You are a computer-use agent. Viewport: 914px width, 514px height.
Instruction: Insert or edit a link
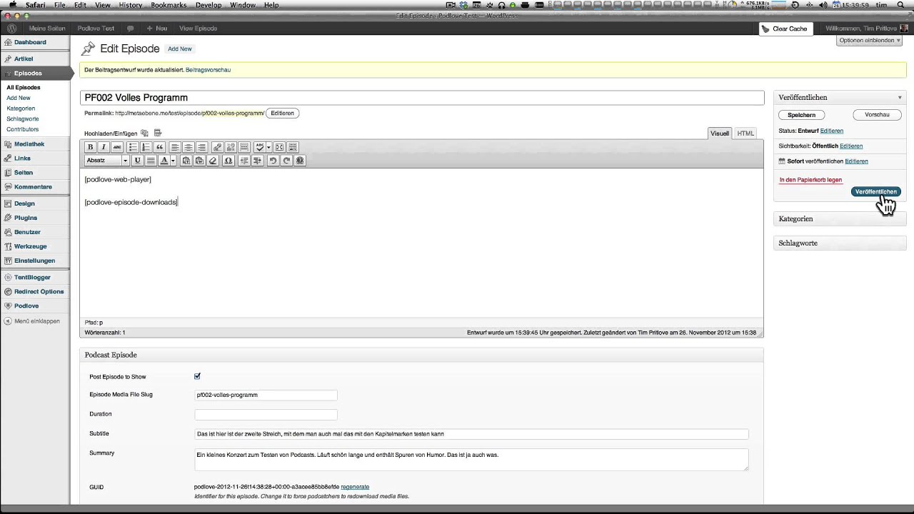pos(217,147)
